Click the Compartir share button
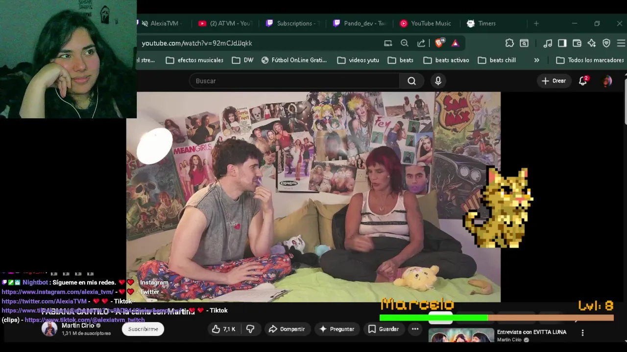 tap(287, 329)
